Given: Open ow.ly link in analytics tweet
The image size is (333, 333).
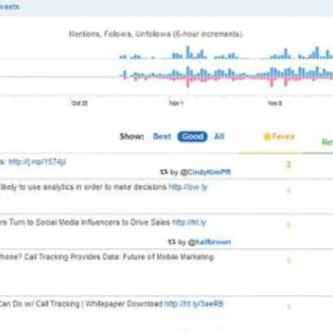Looking at the screenshot, I should click(188, 187).
